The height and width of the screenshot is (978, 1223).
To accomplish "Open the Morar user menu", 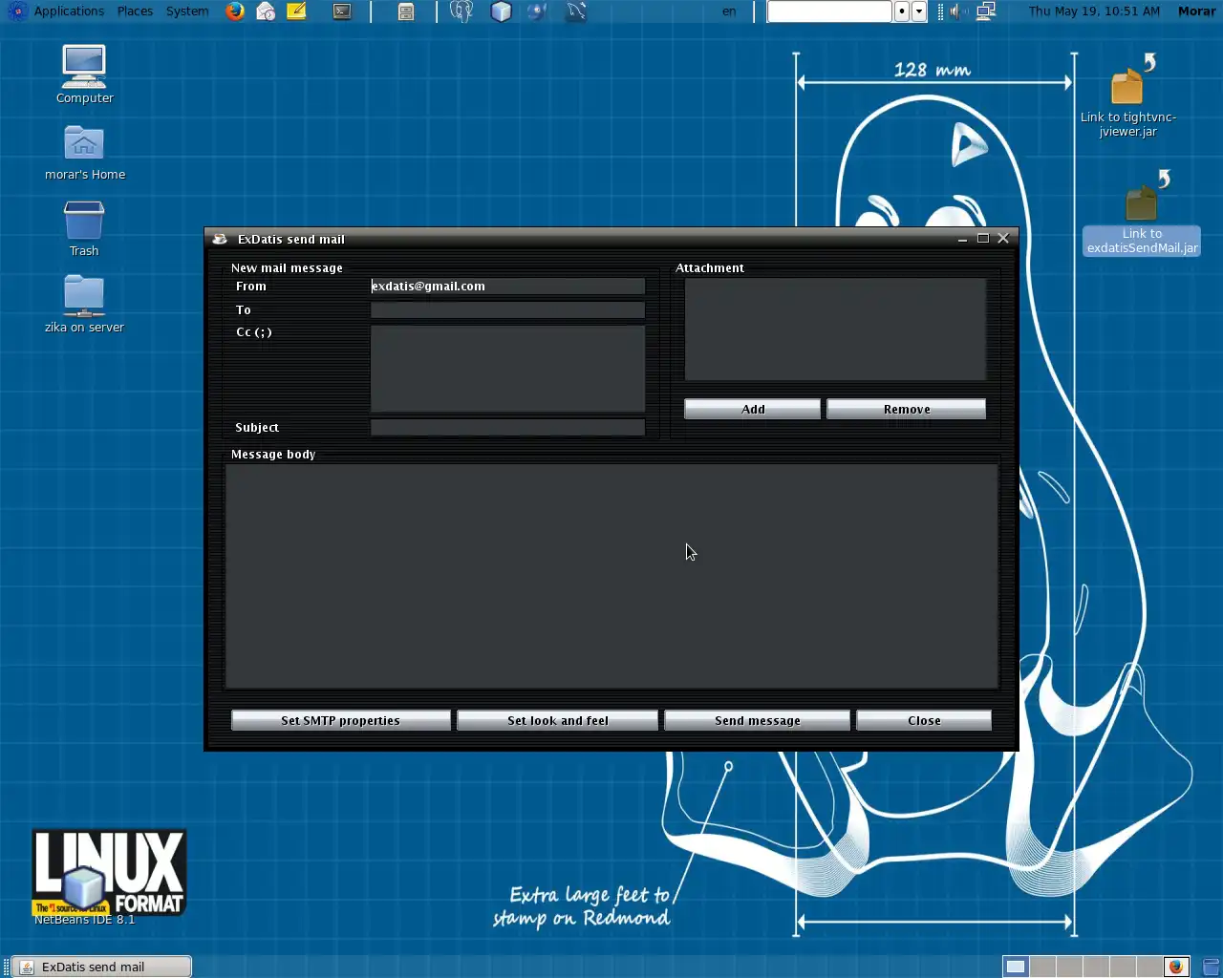I will [x=1196, y=11].
